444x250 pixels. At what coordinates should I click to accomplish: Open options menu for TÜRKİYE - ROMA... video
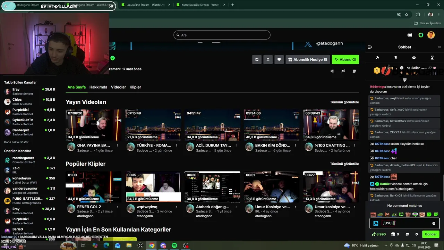[177, 145]
